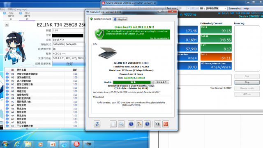The width and height of the screenshot is (263, 148).
Task: Click the 'Trim: supported, enabled' text
Action: (x=131, y=78)
